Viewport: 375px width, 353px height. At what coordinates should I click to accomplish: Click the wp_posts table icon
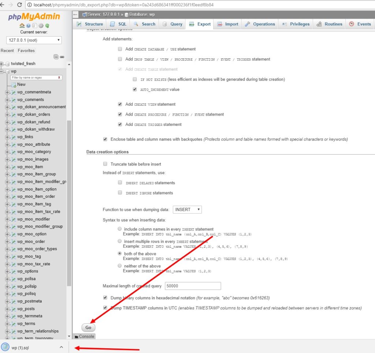[x=14, y=309]
